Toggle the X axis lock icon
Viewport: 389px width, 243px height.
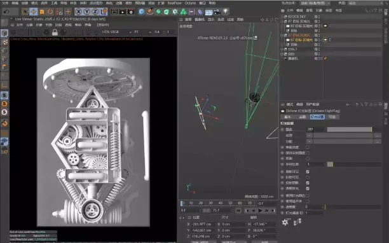pyautogui.click(x=78, y=11)
